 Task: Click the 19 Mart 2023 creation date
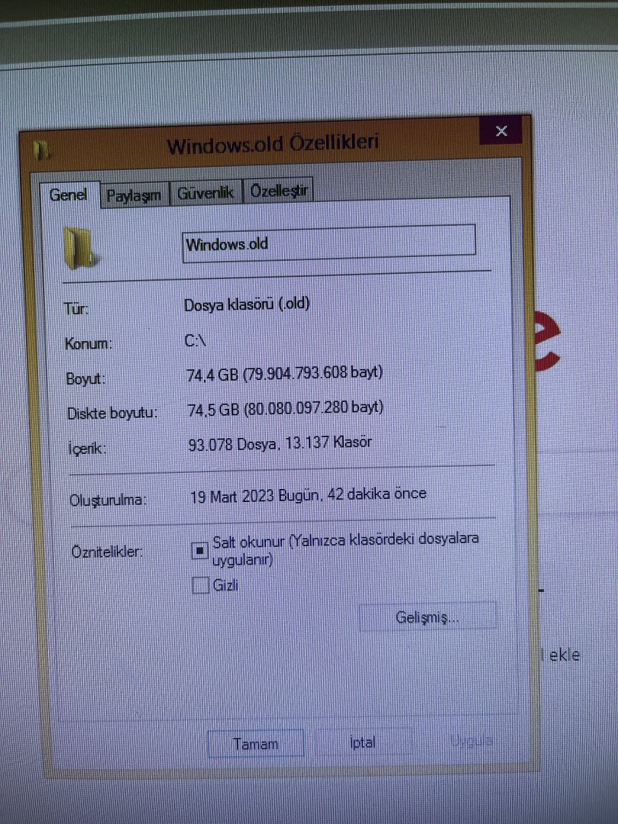coord(308,495)
